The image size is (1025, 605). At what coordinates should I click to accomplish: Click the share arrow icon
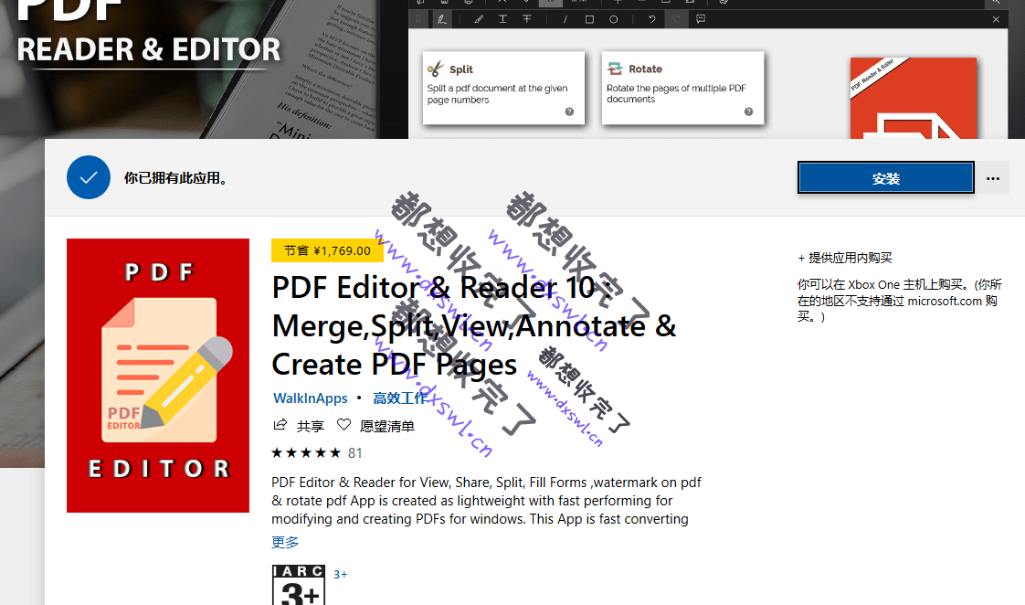pos(280,425)
